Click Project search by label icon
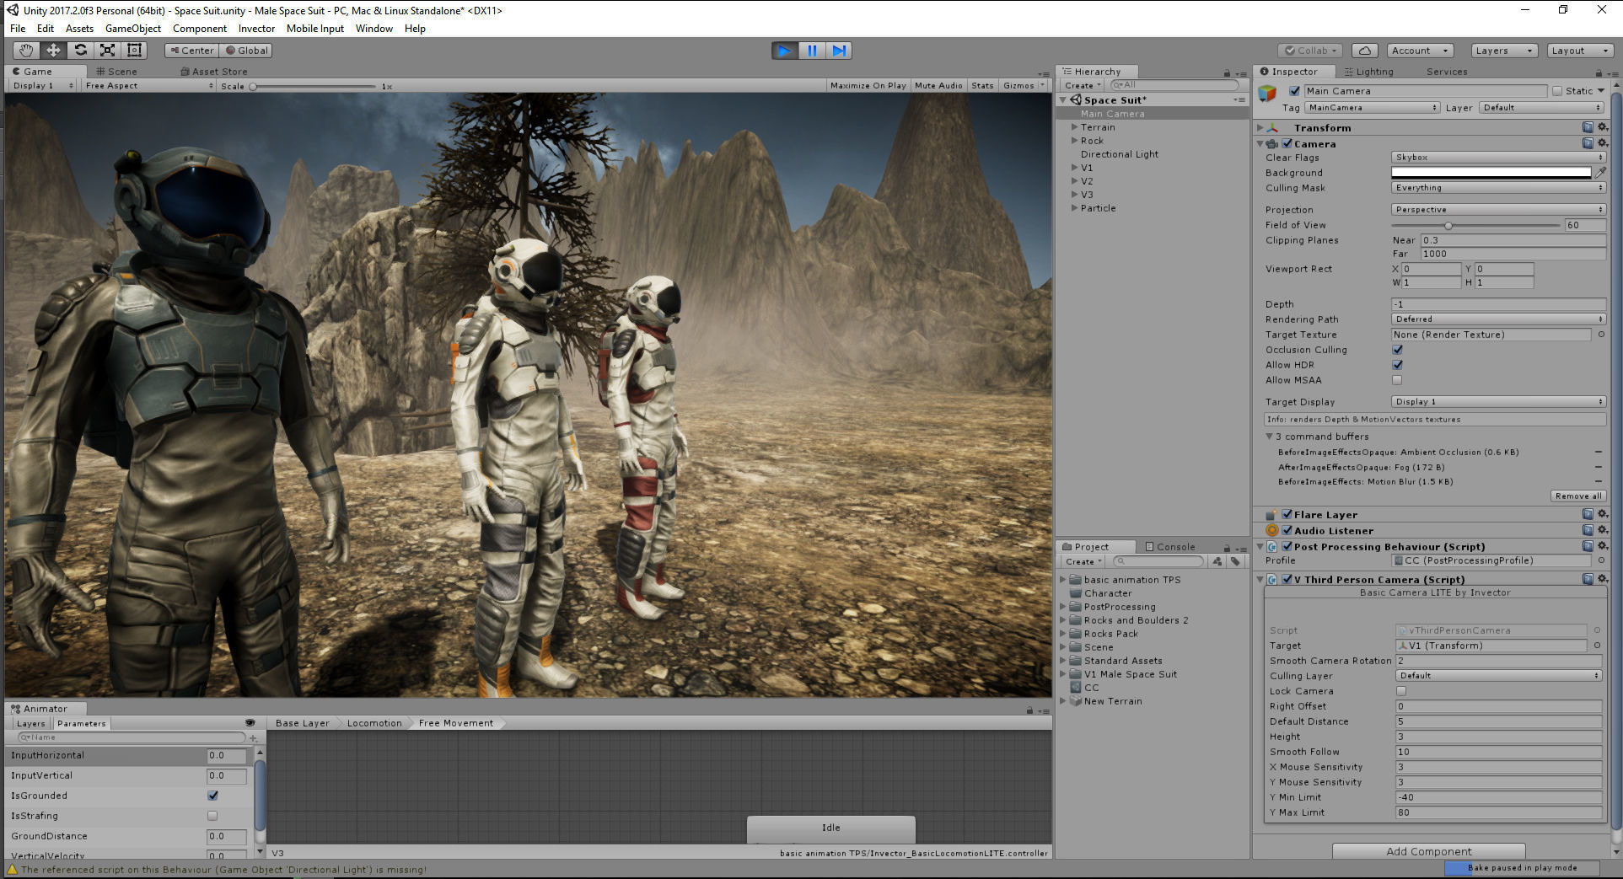Screen dimensions: 1623x879 [x=1235, y=561]
